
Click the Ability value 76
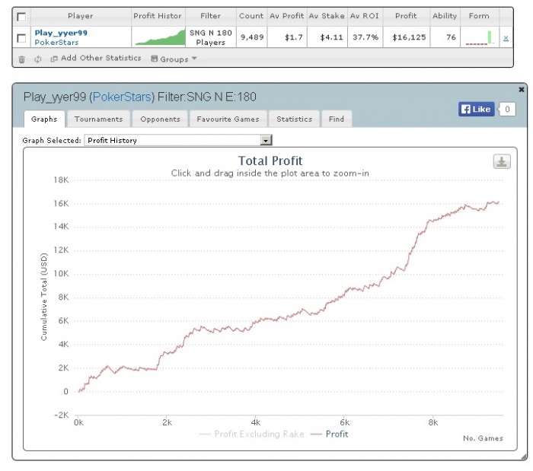451,37
